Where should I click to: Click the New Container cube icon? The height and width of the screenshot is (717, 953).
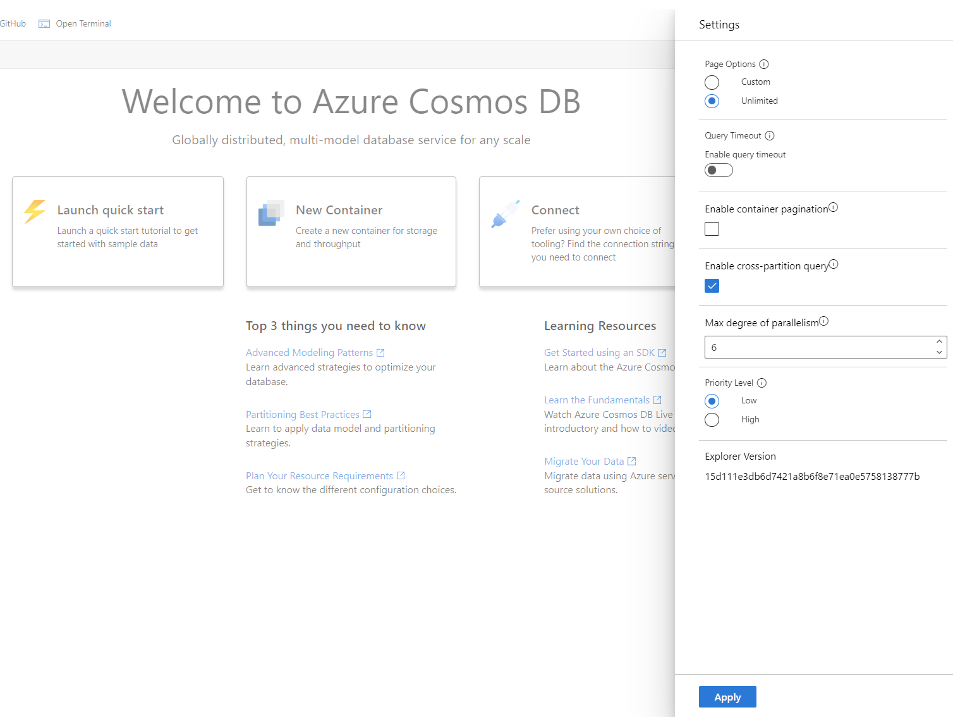click(x=271, y=212)
